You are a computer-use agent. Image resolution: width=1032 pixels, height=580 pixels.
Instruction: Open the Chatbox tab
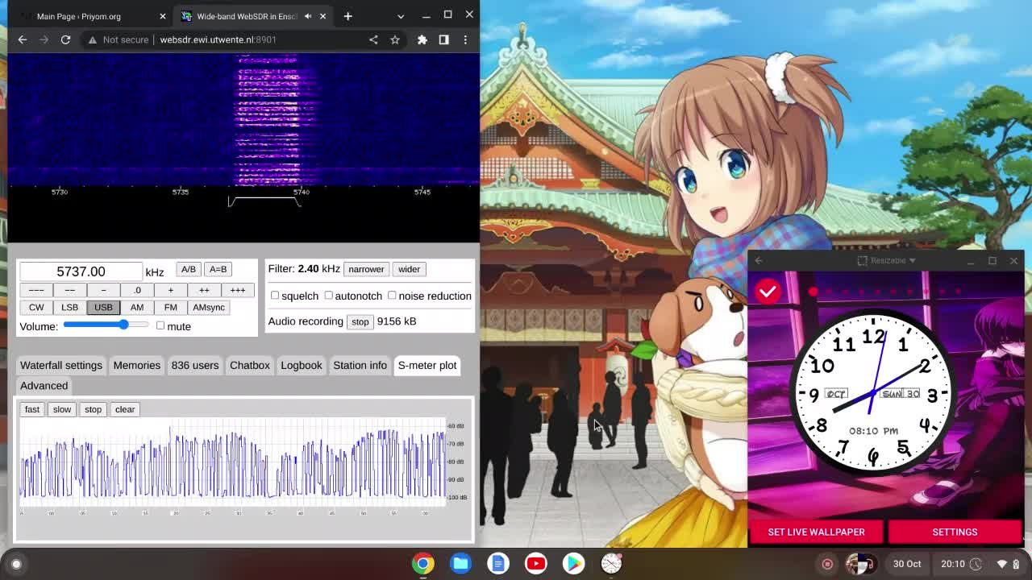(x=250, y=365)
